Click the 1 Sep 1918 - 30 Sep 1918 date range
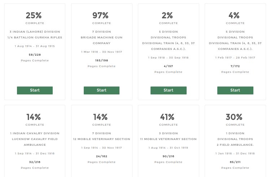This screenshot has width=270, height=177. coord(168,57)
